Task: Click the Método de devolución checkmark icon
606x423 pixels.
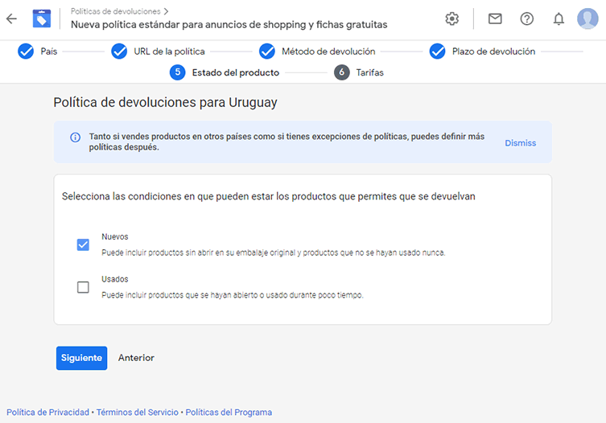Action: point(267,51)
